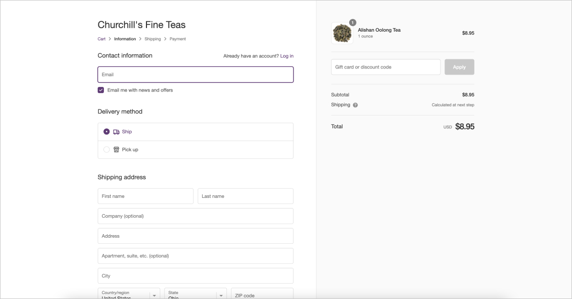Focus the Email input field

[x=196, y=75]
